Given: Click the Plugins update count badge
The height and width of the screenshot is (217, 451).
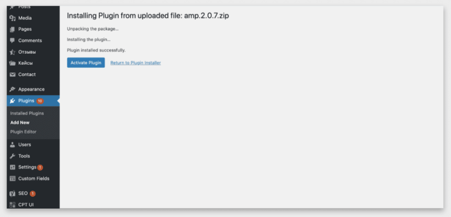Looking at the screenshot, I should tap(40, 101).
